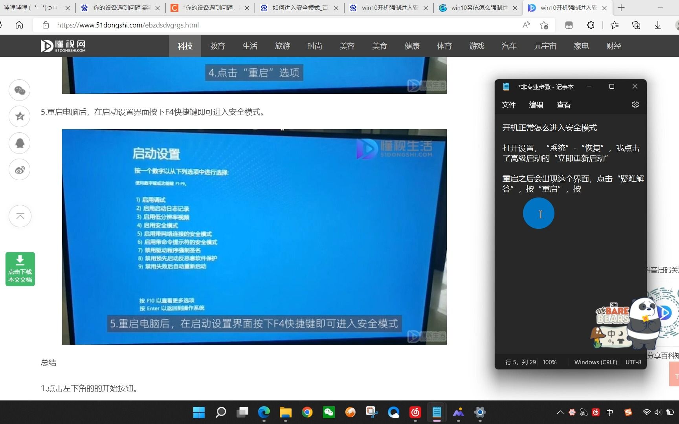
Task: Click Notepad text 开机正常怎么进入安全模式
Action: tap(549, 128)
